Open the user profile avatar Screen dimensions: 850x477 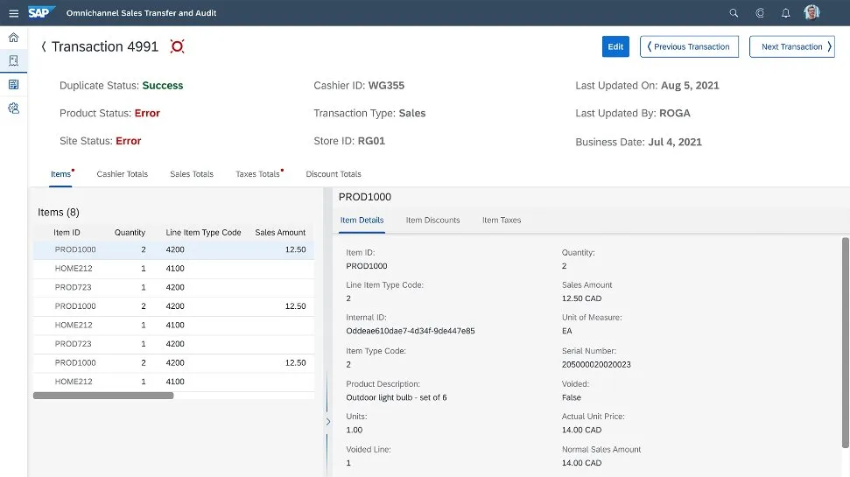click(812, 13)
